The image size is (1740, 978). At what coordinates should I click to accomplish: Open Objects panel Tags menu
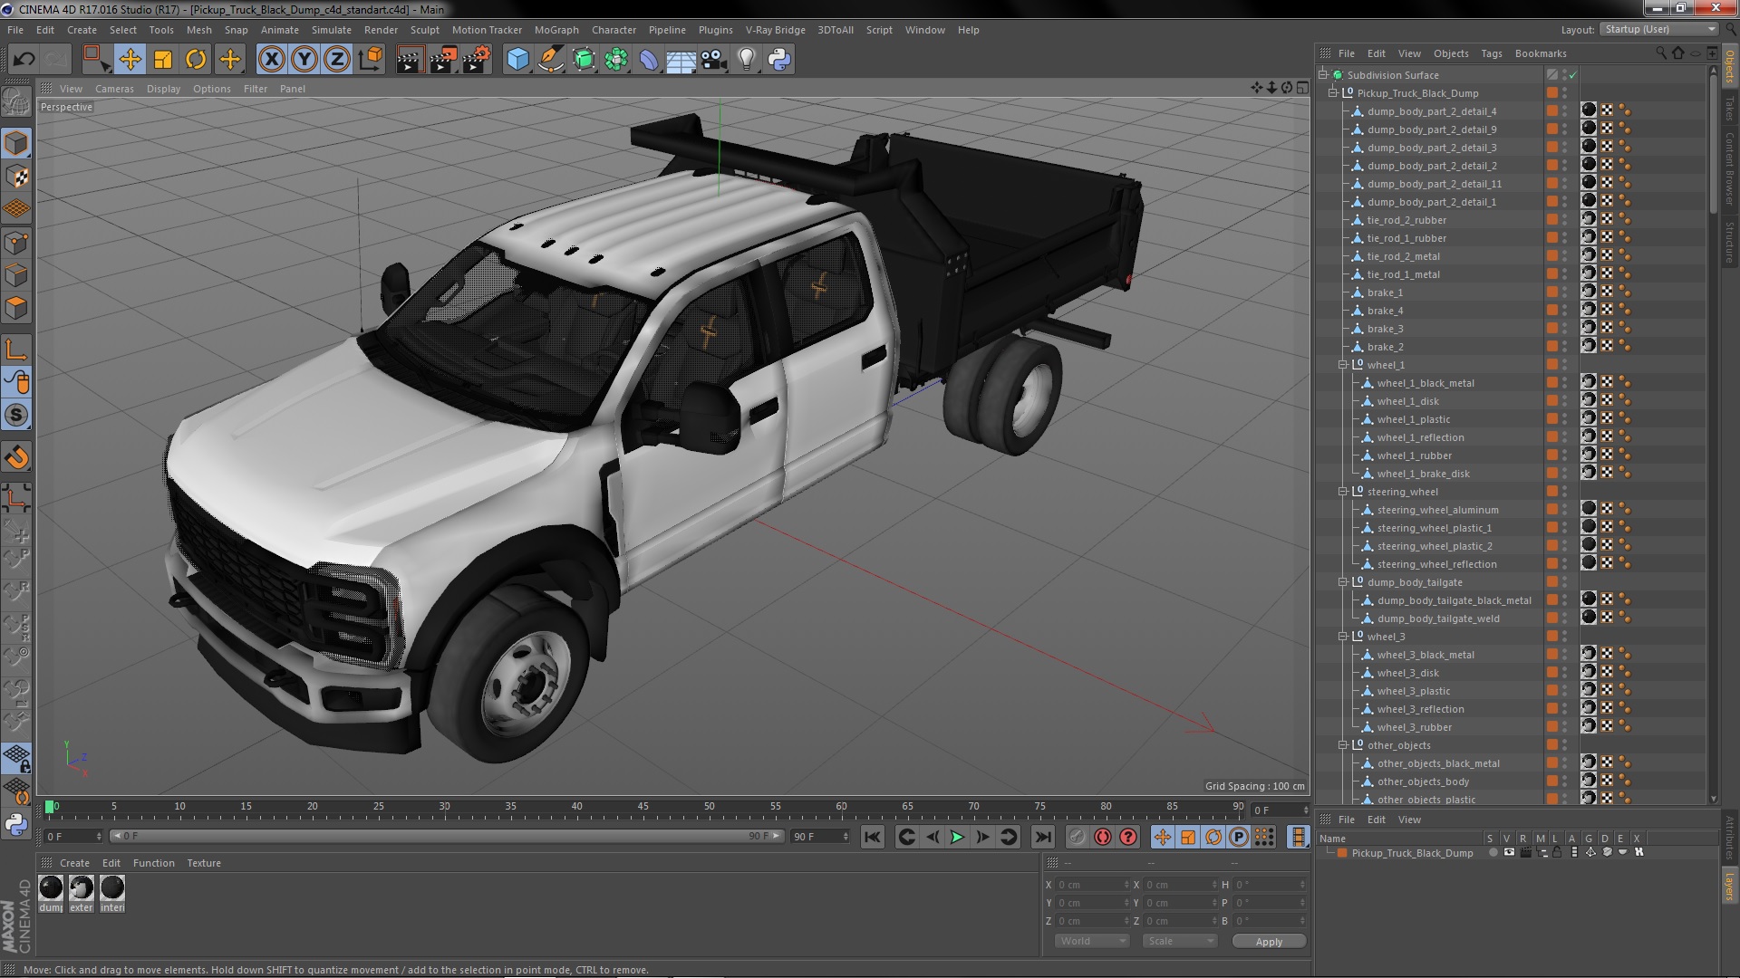pyautogui.click(x=1492, y=53)
